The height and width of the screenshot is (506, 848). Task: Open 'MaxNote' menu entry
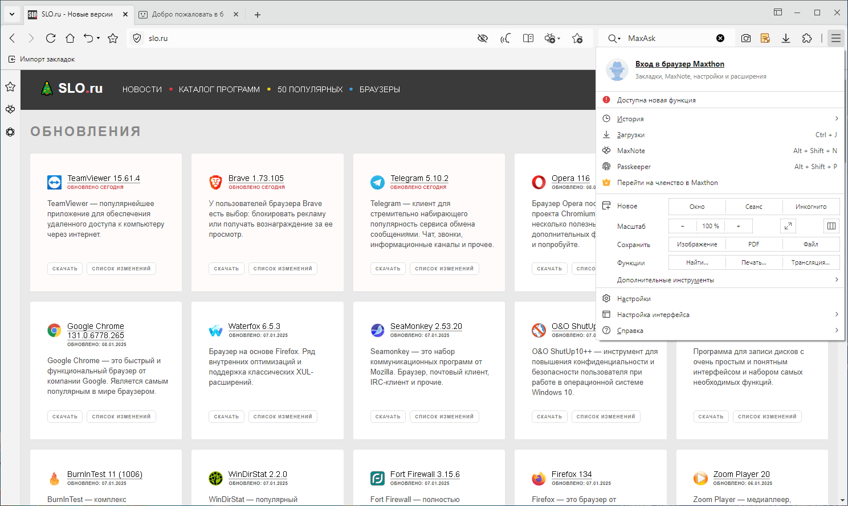pyautogui.click(x=720, y=151)
